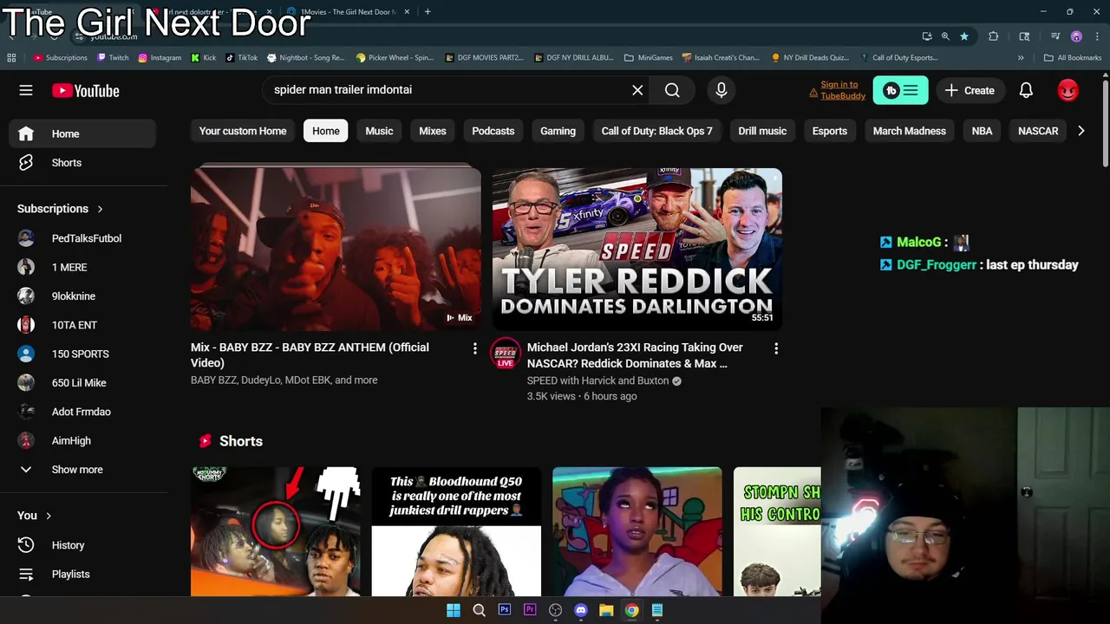Open more options for BABY BZZ mix
The width and height of the screenshot is (1110, 624).
pos(474,348)
